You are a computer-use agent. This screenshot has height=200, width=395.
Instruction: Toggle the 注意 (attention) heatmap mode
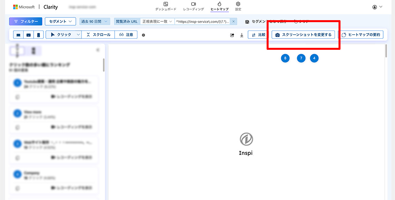[126, 35]
